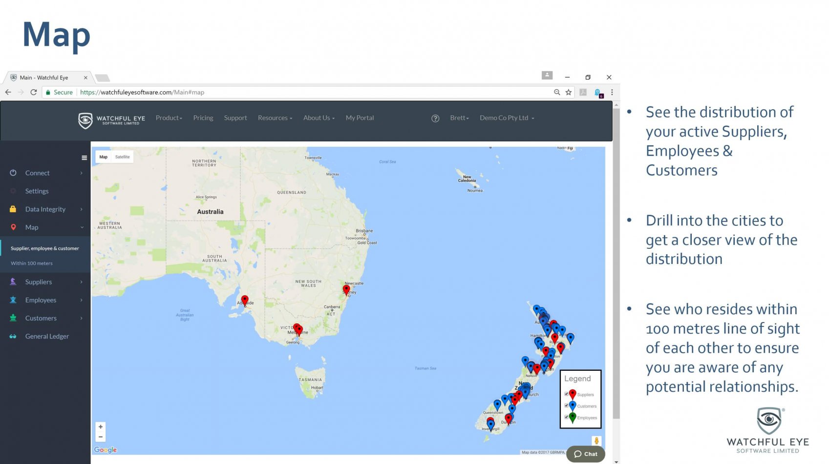Toggle the Suppliers legend checkbox
This screenshot has width=829, height=464.
(x=567, y=394)
